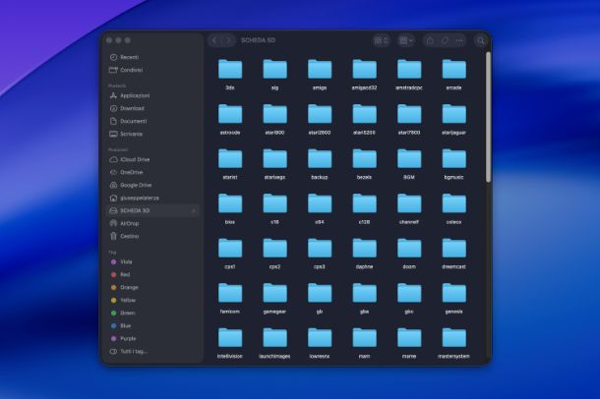Screen dimensions: 600x399
Task: Open the more actions ellipsis menu
Action: [459, 40]
